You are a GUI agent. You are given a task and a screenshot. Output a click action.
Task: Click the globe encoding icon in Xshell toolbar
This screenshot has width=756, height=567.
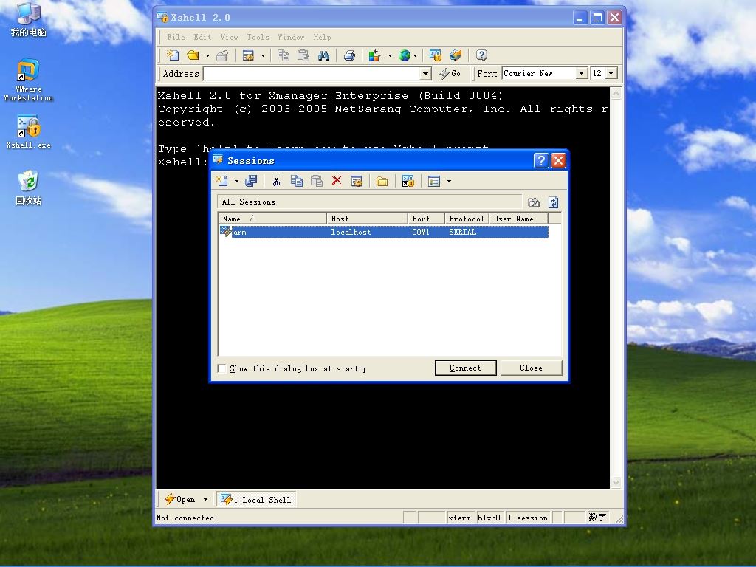pyautogui.click(x=405, y=55)
